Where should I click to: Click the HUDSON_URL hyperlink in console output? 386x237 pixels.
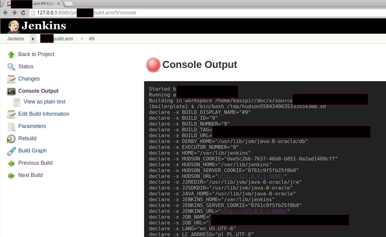251,176
